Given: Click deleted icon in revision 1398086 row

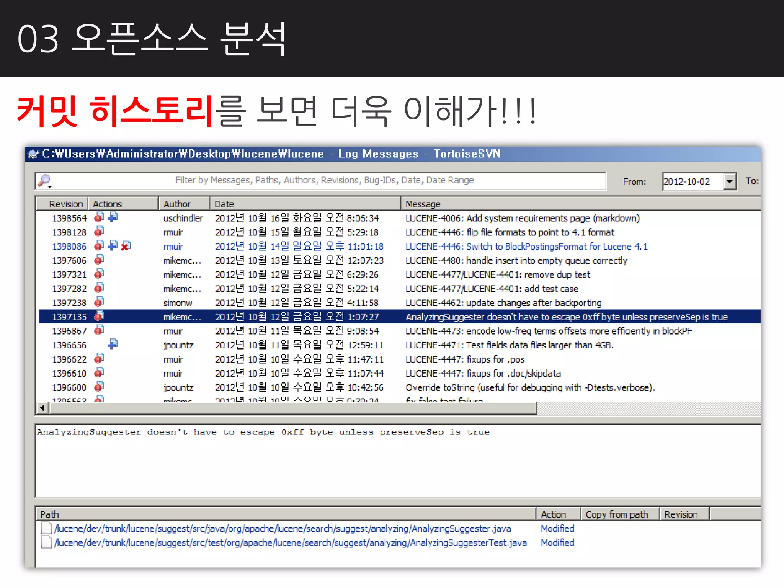Looking at the screenshot, I should click(126, 246).
